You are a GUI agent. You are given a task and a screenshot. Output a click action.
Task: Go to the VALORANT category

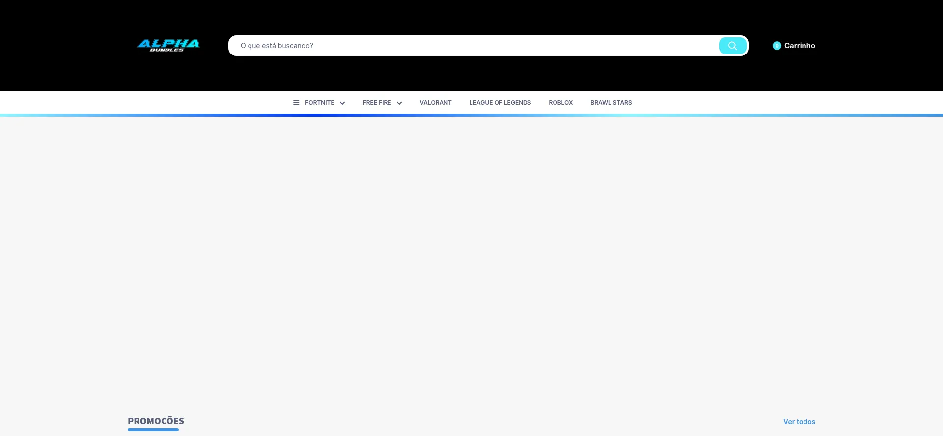(x=436, y=103)
